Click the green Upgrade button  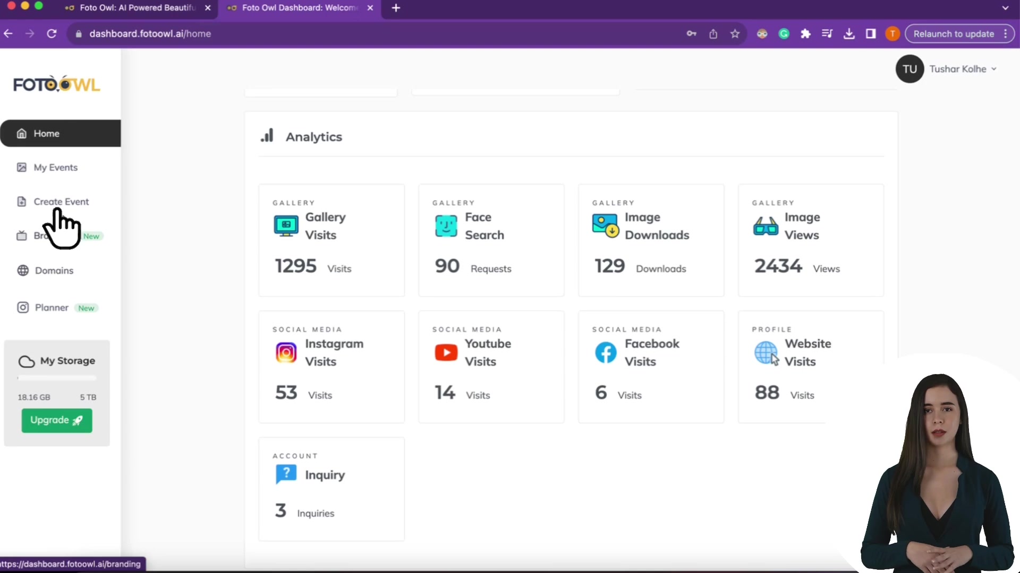click(57, 420)
